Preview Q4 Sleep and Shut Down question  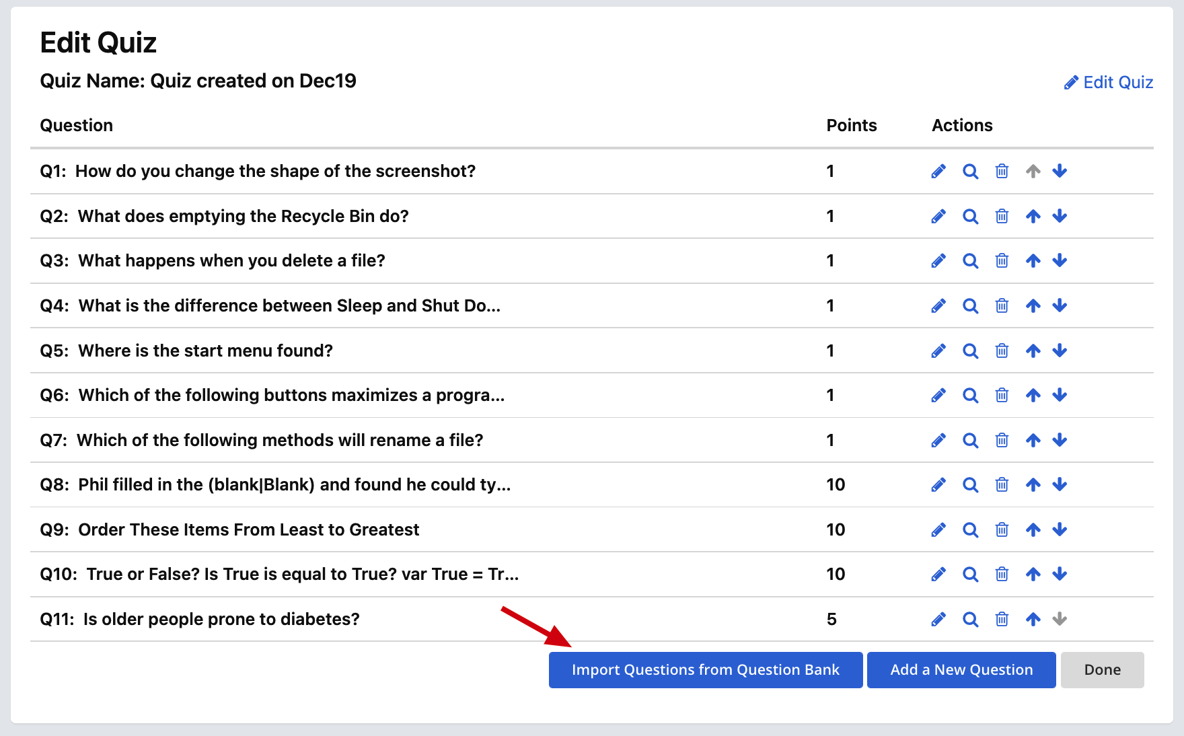coord(970,306)
